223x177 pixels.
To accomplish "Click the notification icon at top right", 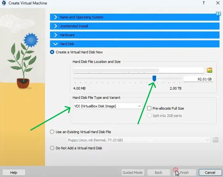I will point(218,14).
